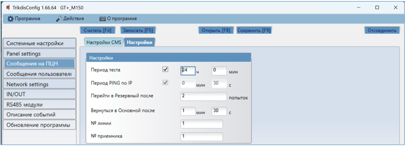Open RS485 модули in the sidebar

pos(39,105)
